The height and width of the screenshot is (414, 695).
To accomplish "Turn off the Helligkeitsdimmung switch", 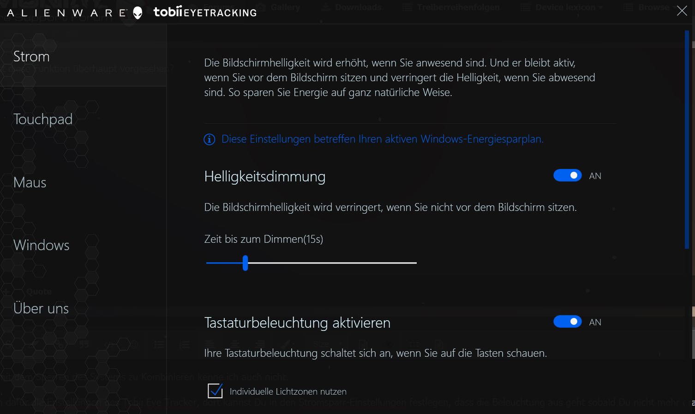I will (568, 175).
